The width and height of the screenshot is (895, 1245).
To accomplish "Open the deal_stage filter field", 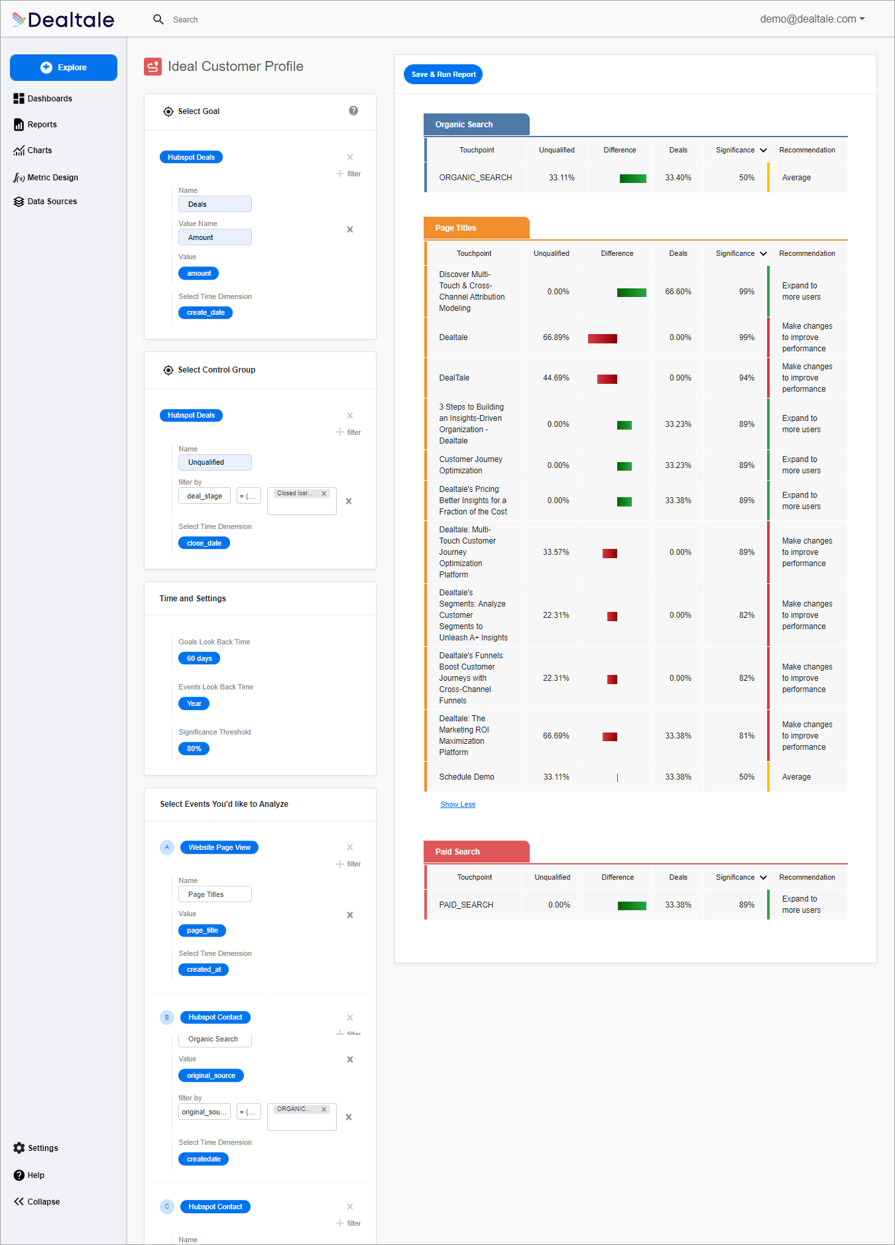I will 204,496.
